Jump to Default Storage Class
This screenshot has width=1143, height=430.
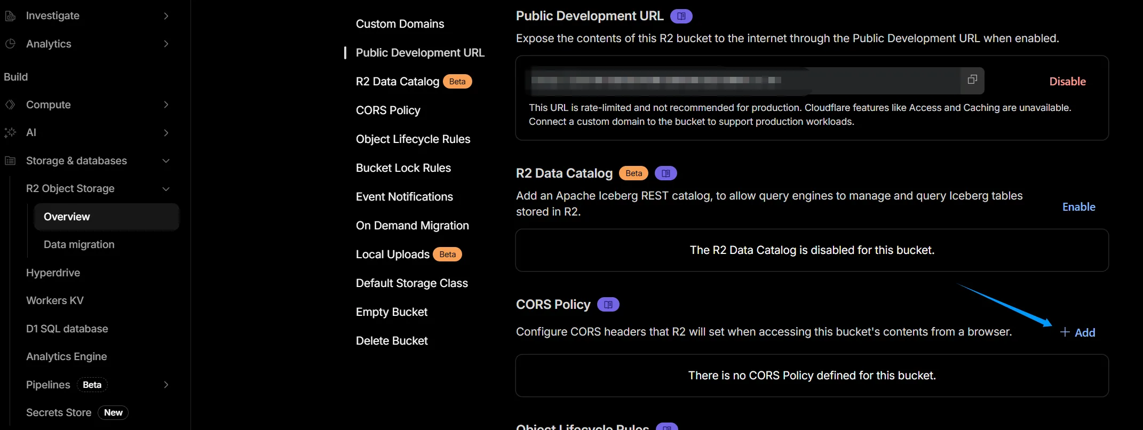tap(412, 283)
